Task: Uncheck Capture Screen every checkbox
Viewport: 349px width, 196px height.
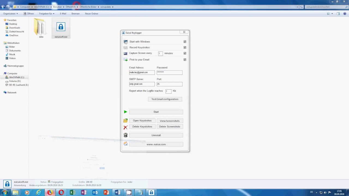Action: pos(185,53)
